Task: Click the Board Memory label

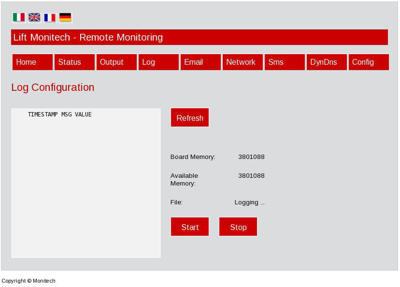Action: point(193,157)
